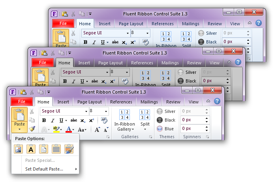Screen dimensions: 274x182
Task: Click Clear Formatting icon in back window
Action: 145,42
